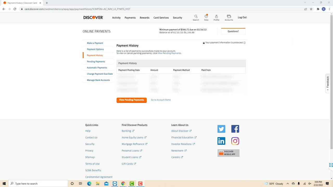The width and height of the screenshot is (333, 187).
Task: Click the share page icon in address bar
Action: (x=305, y=9)
